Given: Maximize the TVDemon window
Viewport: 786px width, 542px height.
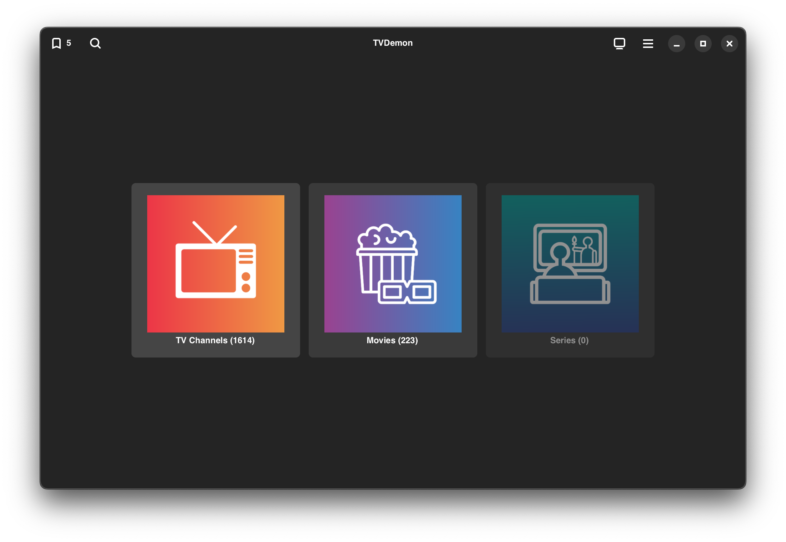Looking at the screenshot, I should [x=703, y=44].
